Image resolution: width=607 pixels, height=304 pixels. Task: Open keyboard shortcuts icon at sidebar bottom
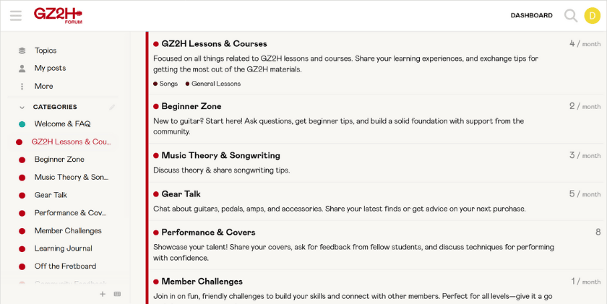pyautogui.click(x=117, y=294)
